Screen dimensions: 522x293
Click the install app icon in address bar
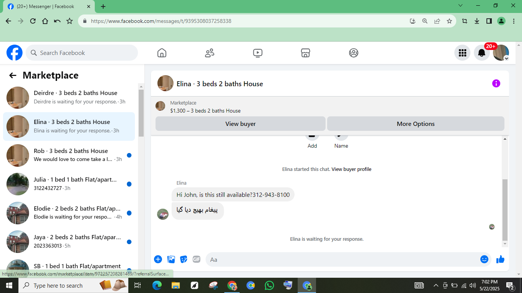(412, 21)
